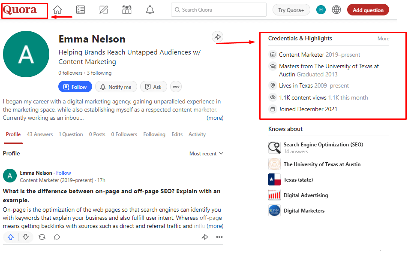Open the language globe icon
Image resolution: width=417 pixels, height=255 pixels.
[x=336, y=10]
